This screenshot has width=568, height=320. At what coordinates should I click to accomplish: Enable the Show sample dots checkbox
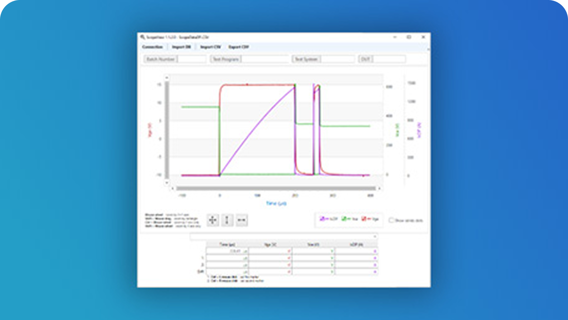tap(391, 220)
